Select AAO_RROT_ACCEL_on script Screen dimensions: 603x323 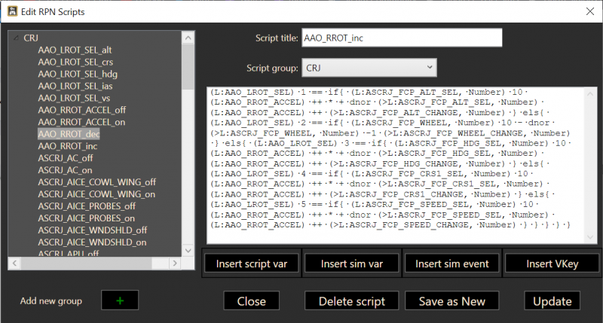[81, 121]
